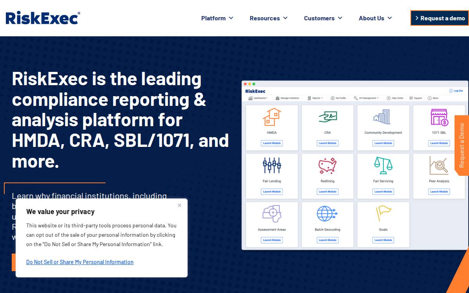Click News in app toolbar
Viewport: 469px width, 293px height.
click(x=433, y=98)
